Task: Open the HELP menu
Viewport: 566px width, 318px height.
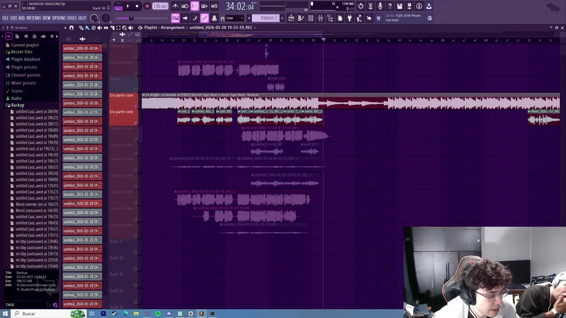Action: pyautogui.click(x=82, y=18)
